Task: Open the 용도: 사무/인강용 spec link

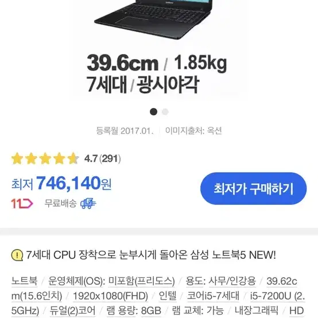Action: click(220, 281)
